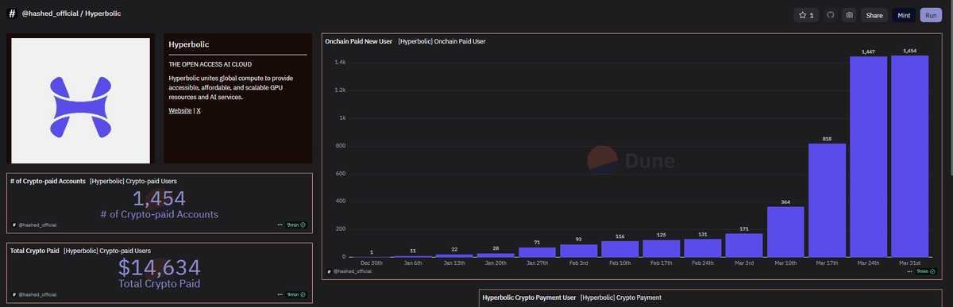Take a dashboard screenshot with camera icon
This screenshot has height=307, width=953.
tap(849, 15)
